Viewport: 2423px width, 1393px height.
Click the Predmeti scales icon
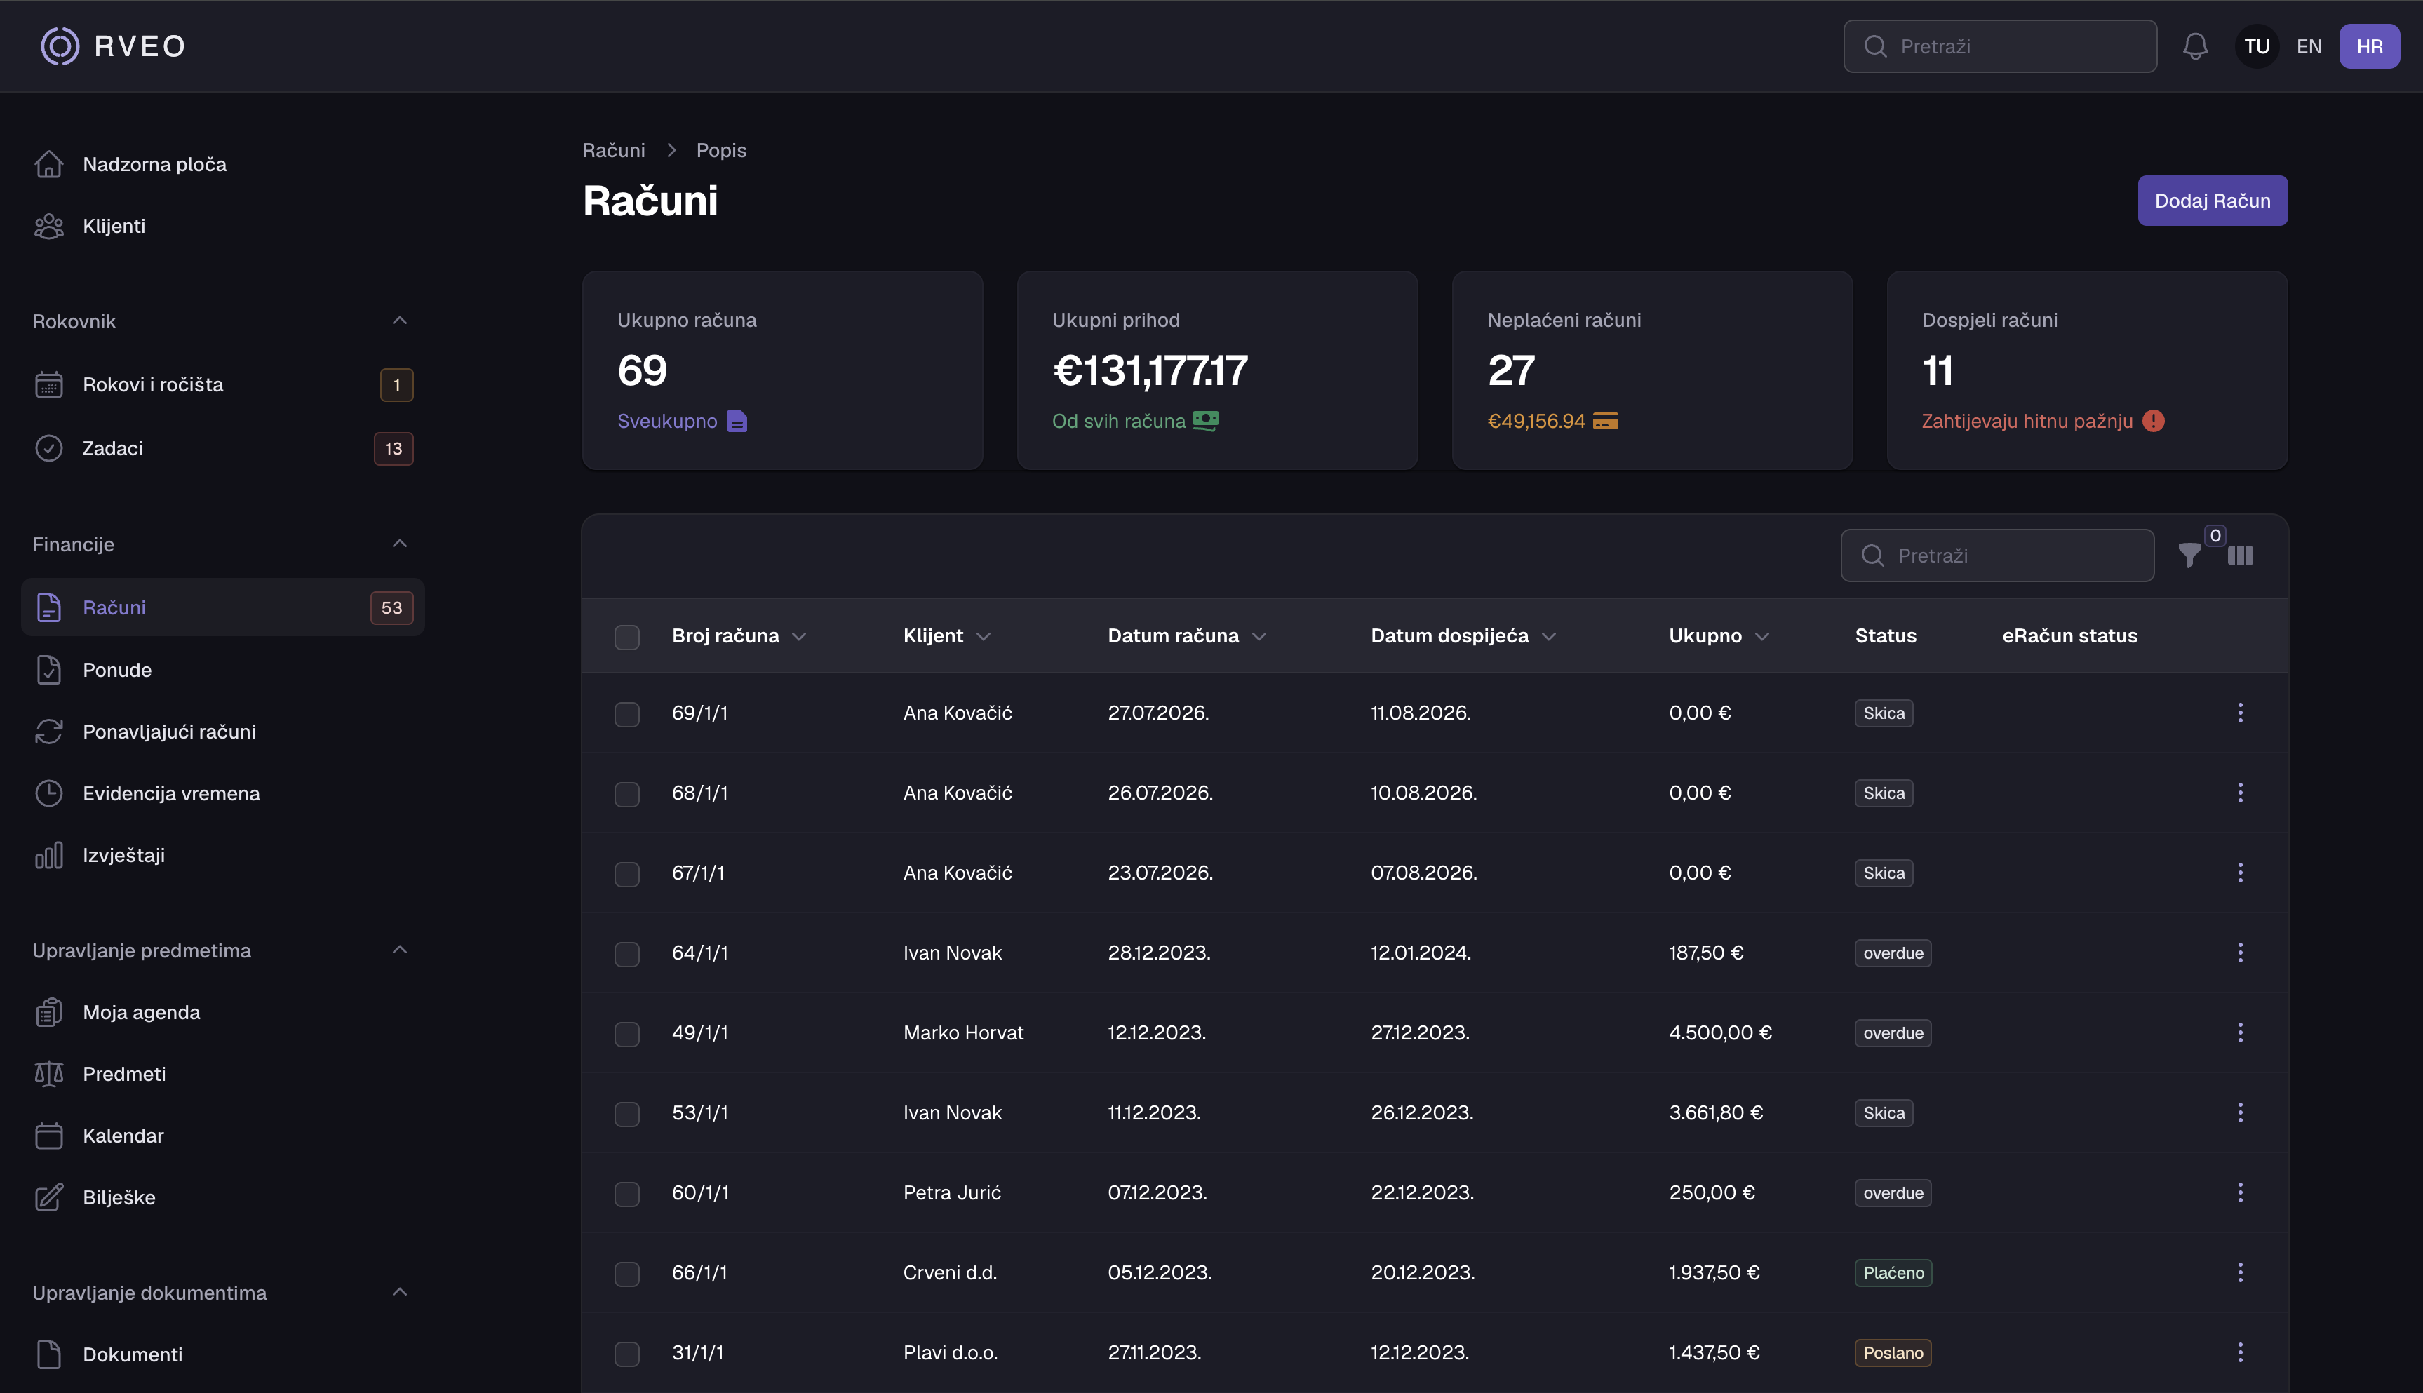click(49, 1075)
